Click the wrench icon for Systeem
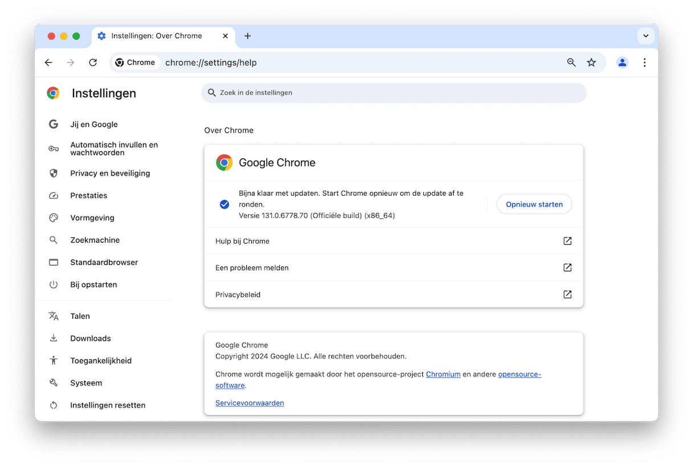The height and width of the screenshot is (467, 693). 54,383
